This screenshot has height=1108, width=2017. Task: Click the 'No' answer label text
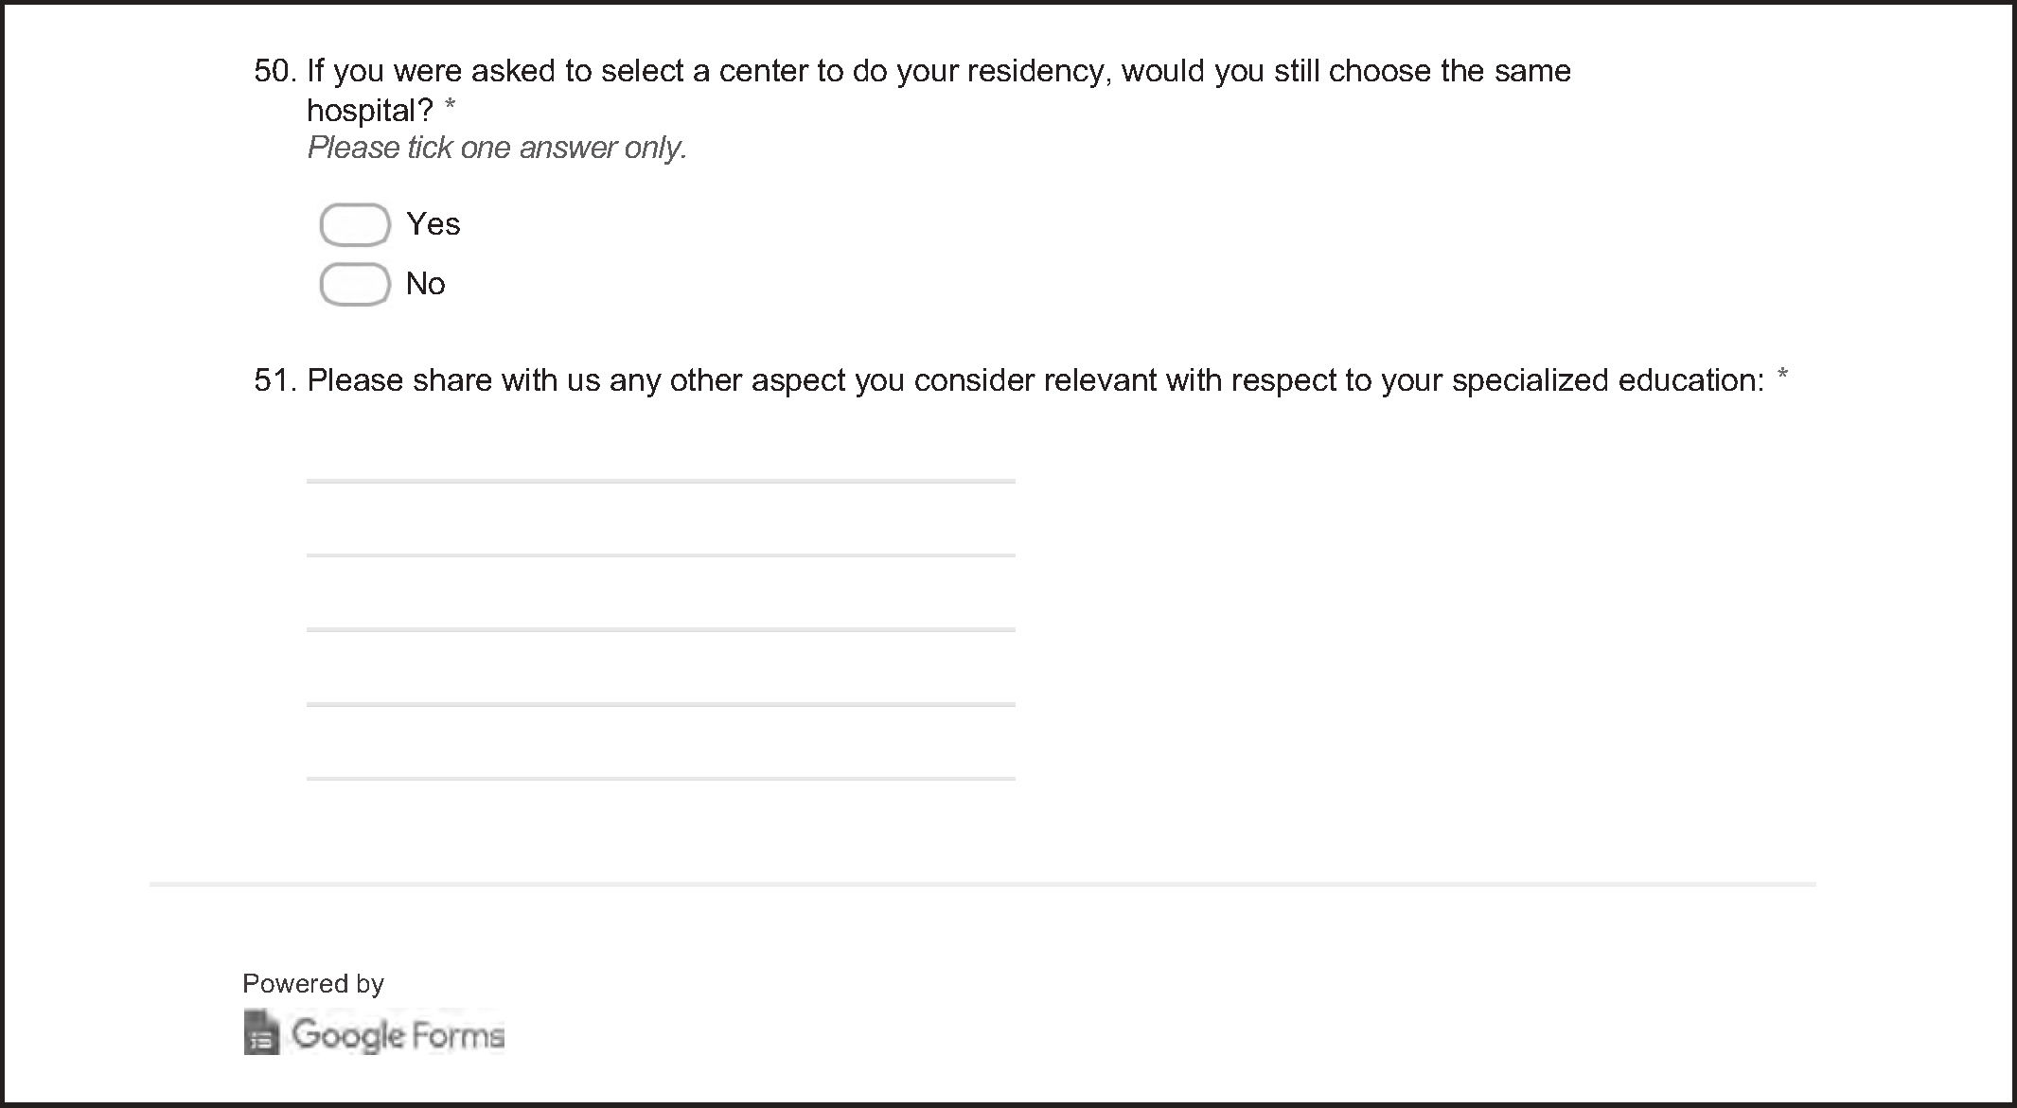(x=425, y=284)
